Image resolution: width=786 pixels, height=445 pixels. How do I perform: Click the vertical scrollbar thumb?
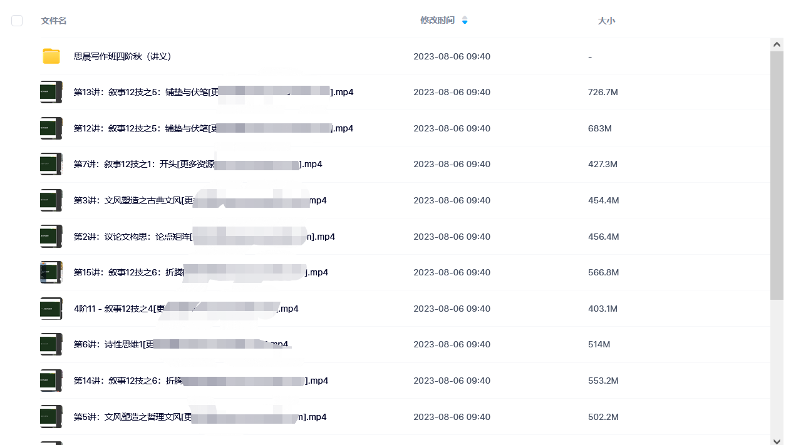pyautogui.click(x=777, y=175)
